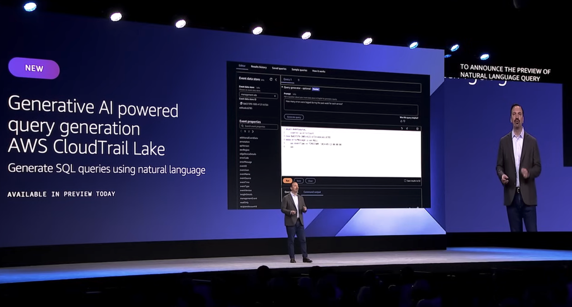Click the Search event properties field
The image size is (572, 307).
point(258,126)
